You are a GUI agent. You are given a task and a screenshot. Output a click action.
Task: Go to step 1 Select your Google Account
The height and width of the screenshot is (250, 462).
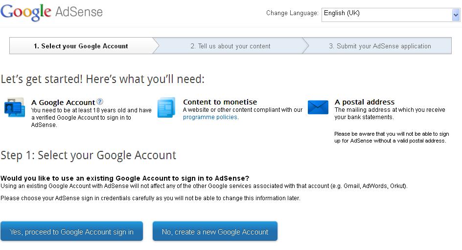click(81, 46)
